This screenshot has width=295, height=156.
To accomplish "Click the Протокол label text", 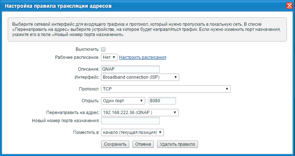I will click(88, 89).
